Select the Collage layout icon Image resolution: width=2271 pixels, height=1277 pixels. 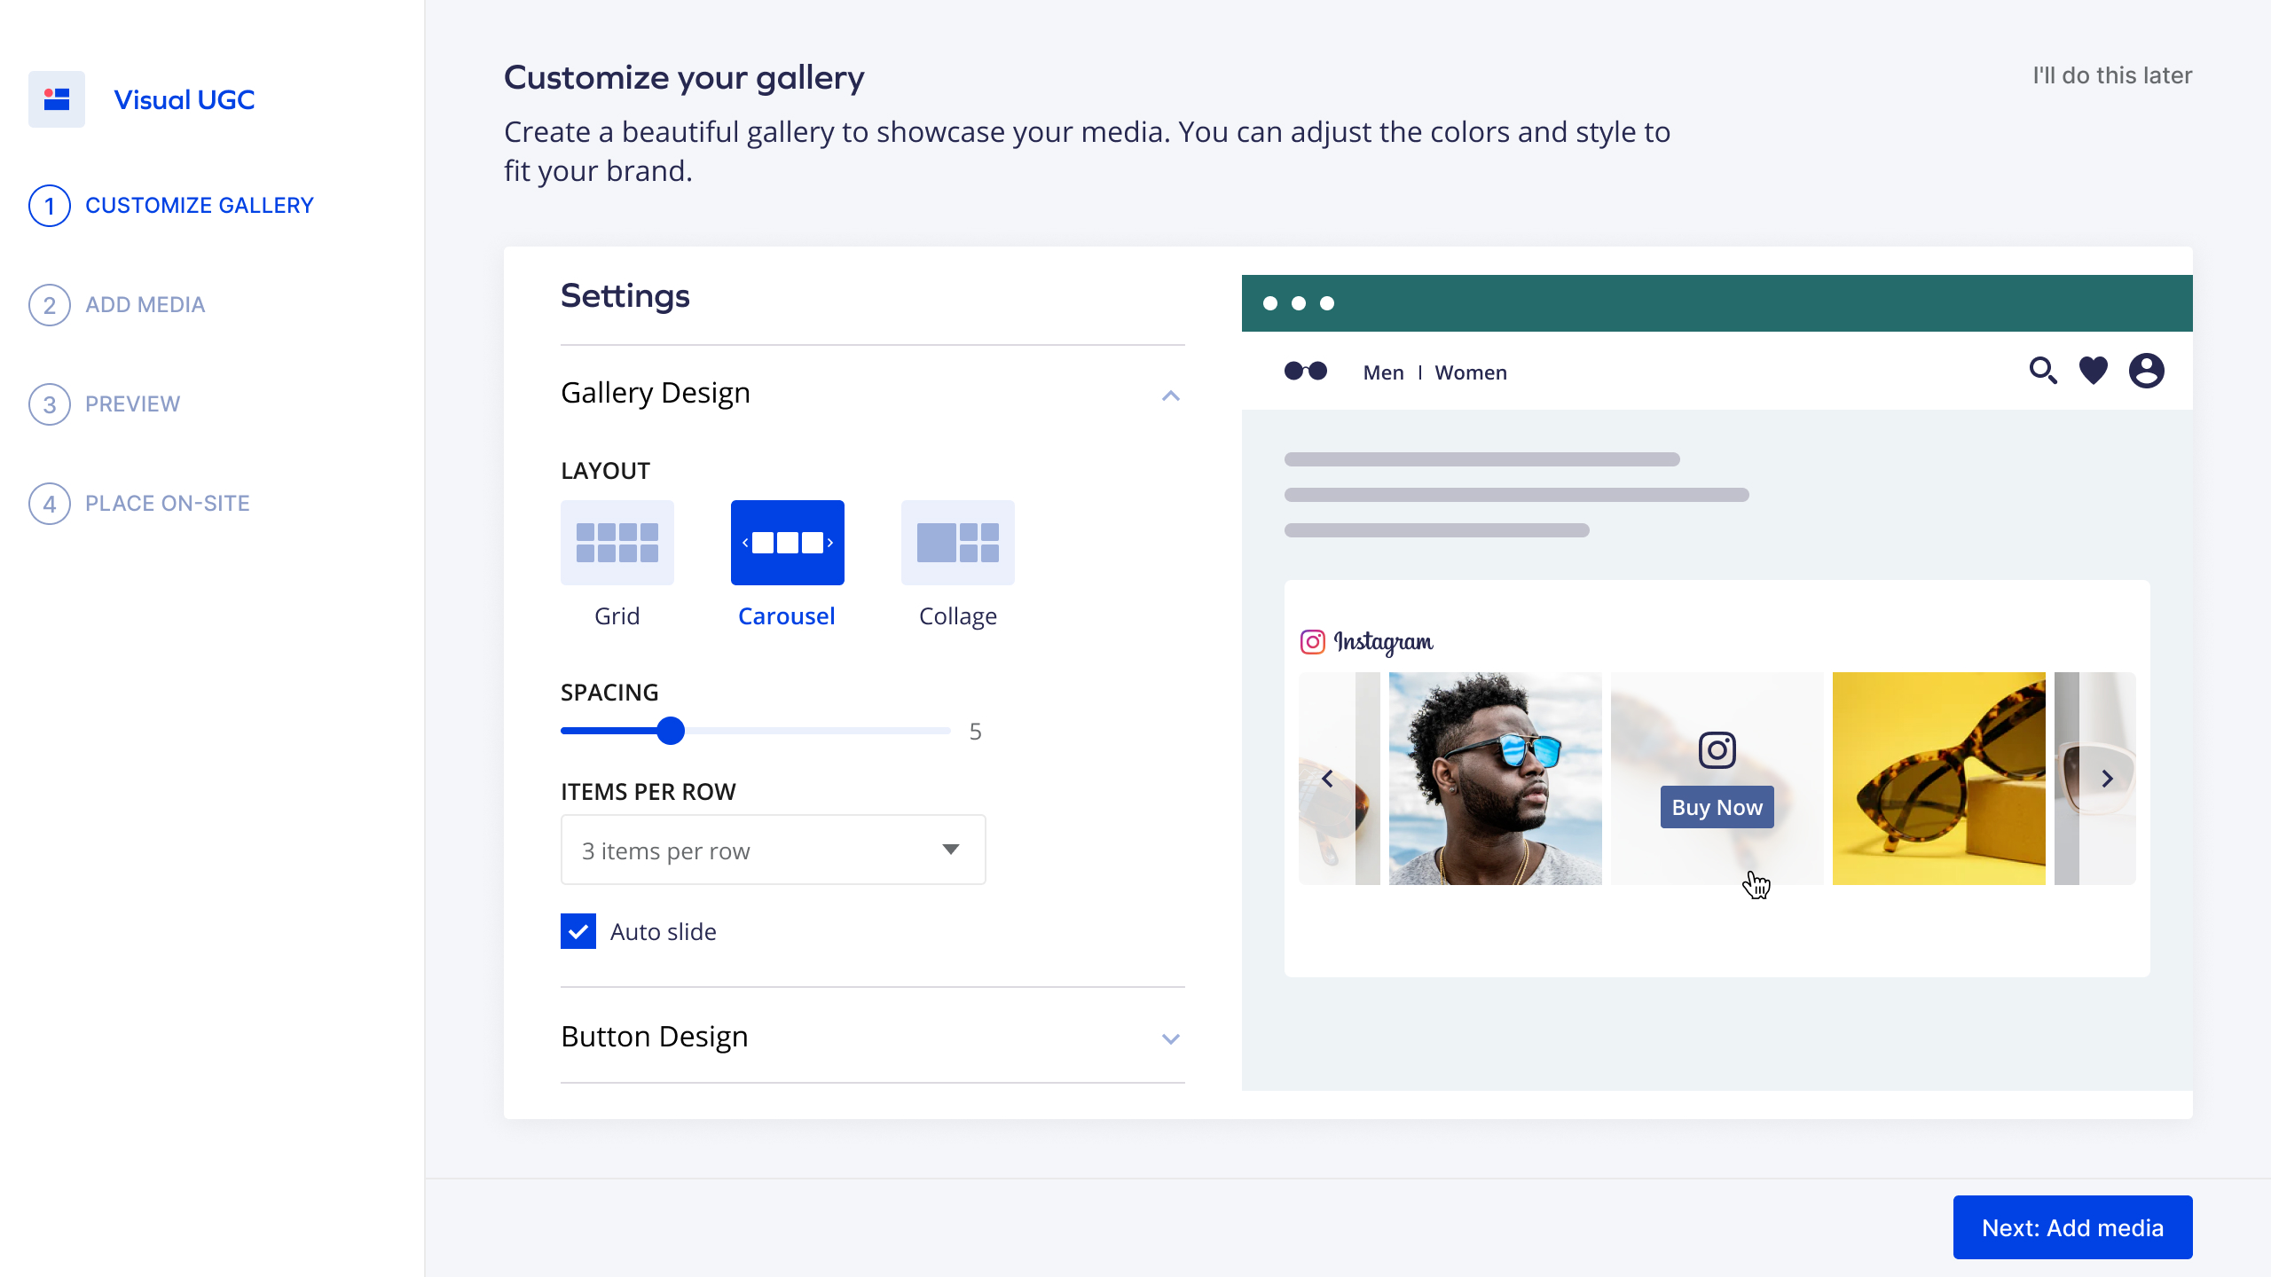957,543
